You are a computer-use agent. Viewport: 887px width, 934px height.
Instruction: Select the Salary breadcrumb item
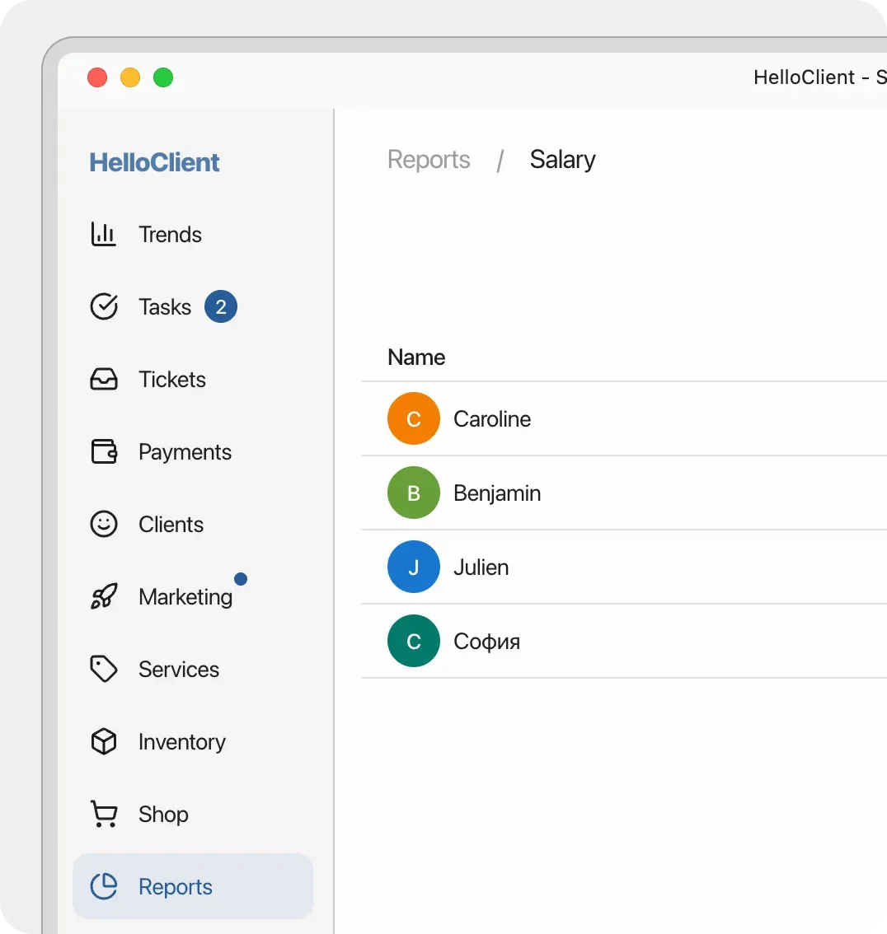pyautogui.click(x=563, y=159)
